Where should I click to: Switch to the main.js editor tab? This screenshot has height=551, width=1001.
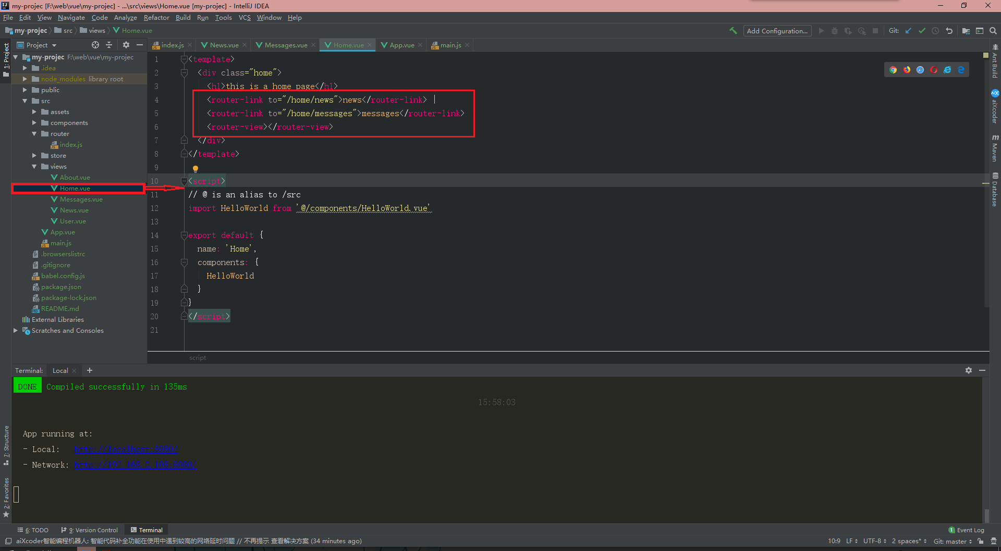pos(450,45)
